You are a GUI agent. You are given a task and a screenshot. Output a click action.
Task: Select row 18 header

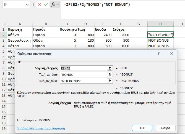(4, 123)
